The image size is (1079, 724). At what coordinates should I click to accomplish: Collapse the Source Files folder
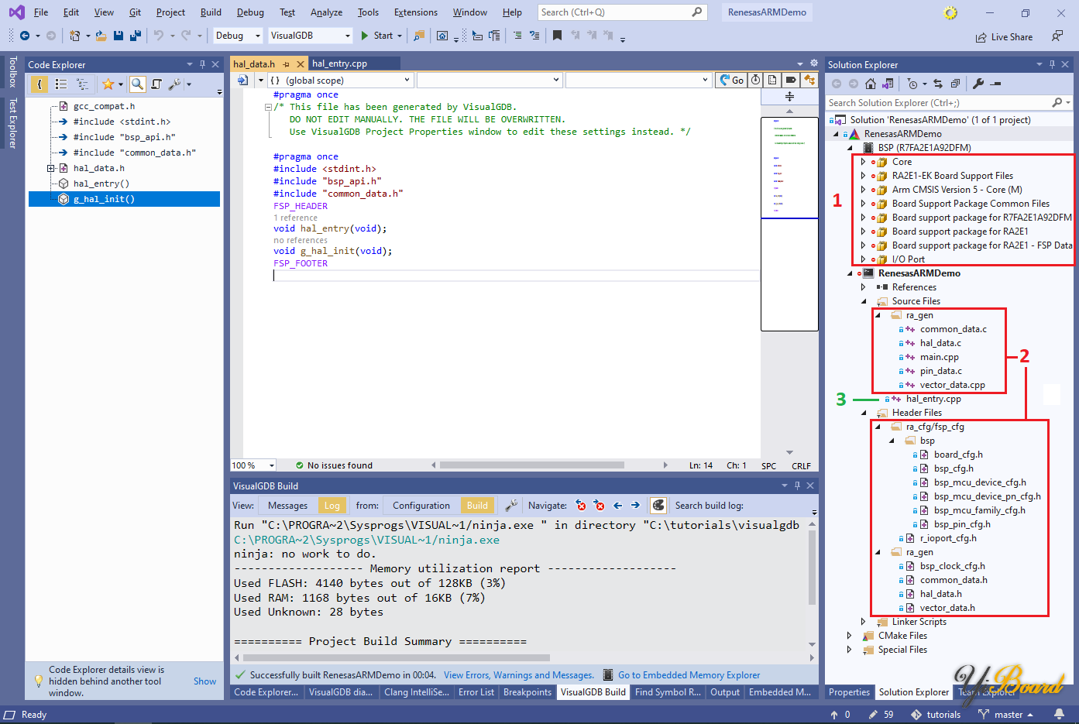[x=863, y=301]
